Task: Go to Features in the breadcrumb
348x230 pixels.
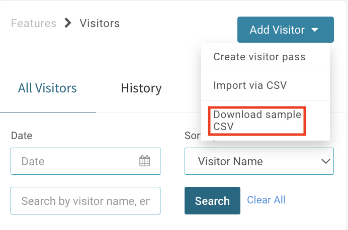Action: point(34,23)
